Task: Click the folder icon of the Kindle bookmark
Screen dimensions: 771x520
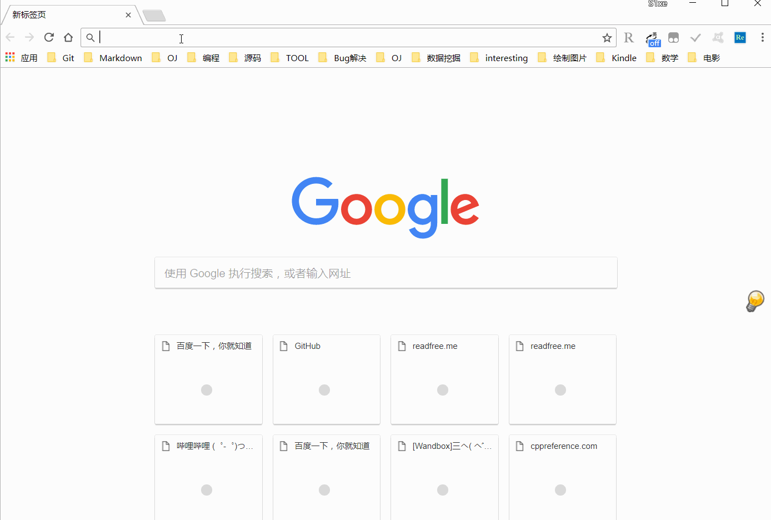Action: (x=600, y=57)
